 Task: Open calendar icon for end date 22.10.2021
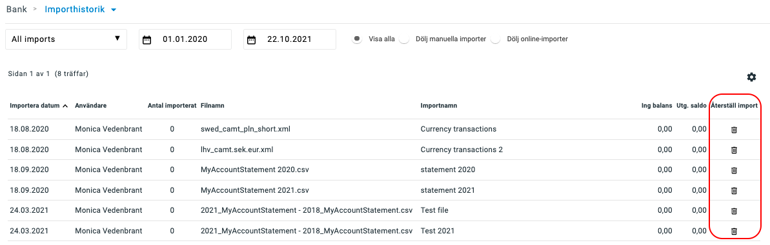[x=252, y=40]
